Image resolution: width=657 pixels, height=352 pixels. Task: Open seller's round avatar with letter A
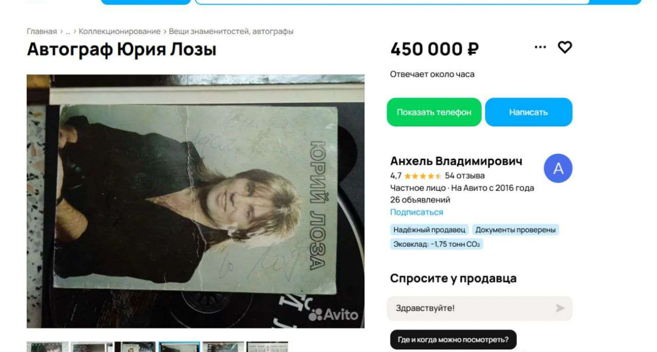pos(558,168)
